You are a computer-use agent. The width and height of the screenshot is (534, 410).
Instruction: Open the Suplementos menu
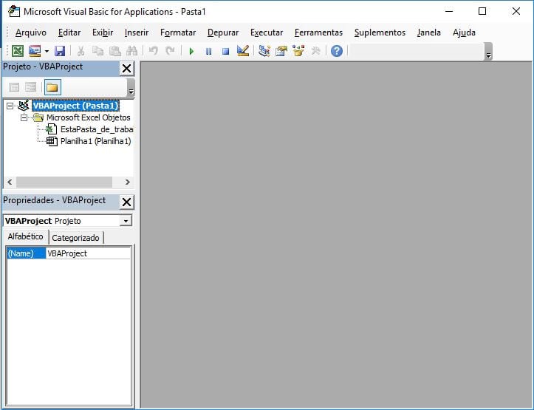[380, 33]
